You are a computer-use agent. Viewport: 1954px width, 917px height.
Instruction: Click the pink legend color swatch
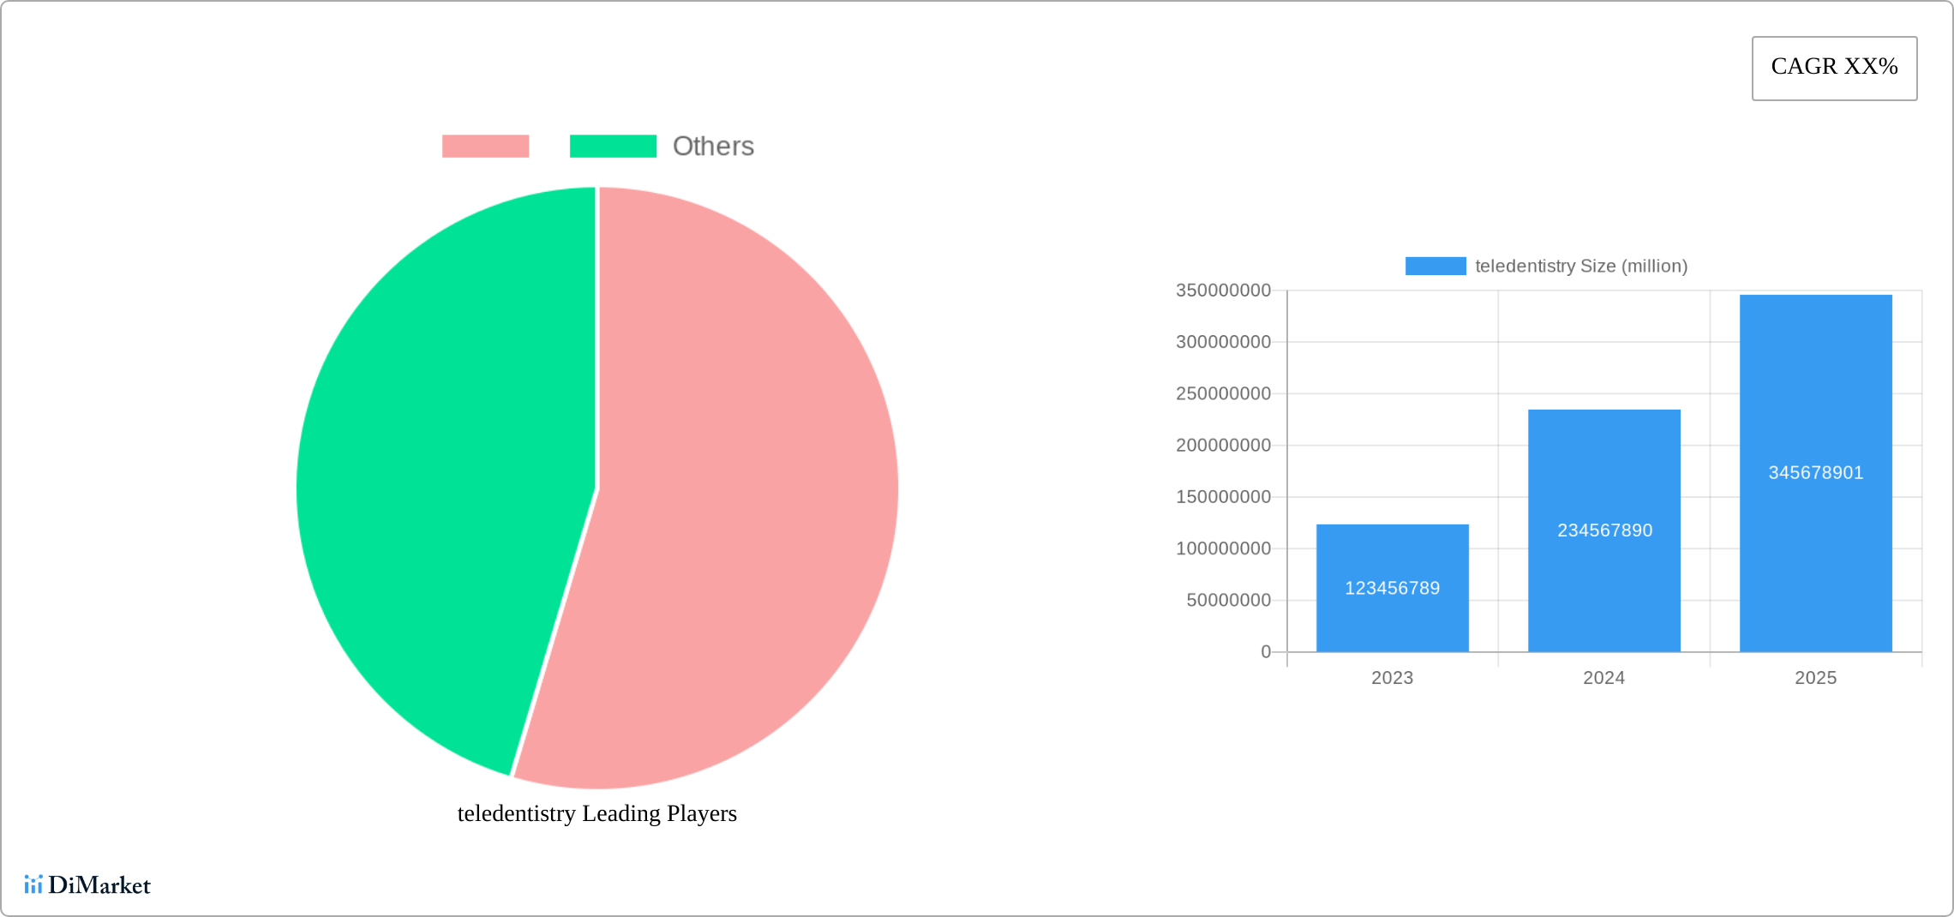tap(485, 147)
